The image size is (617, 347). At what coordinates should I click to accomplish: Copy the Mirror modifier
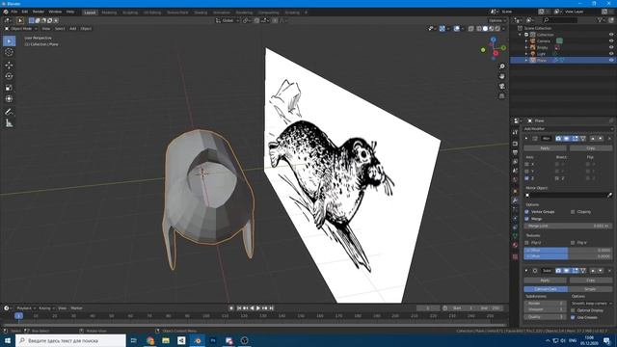(x=591, y=148)
